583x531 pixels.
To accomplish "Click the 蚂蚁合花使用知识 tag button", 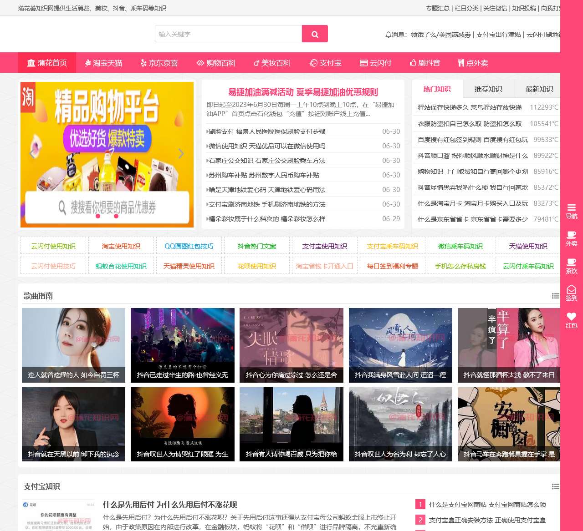I will coord(121,266).
